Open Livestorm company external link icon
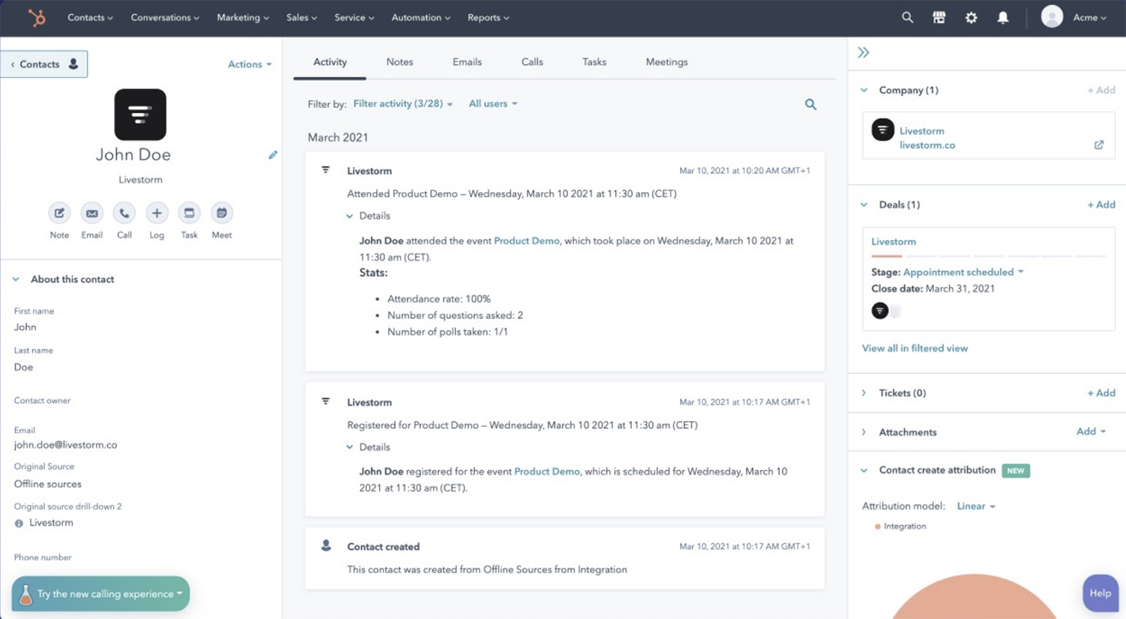Screen dimensions: 1126x619 [x=1099, y=145]
